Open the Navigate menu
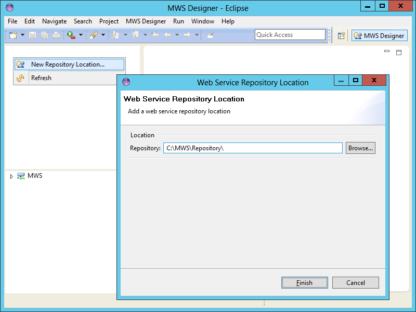 click(54, 21)
